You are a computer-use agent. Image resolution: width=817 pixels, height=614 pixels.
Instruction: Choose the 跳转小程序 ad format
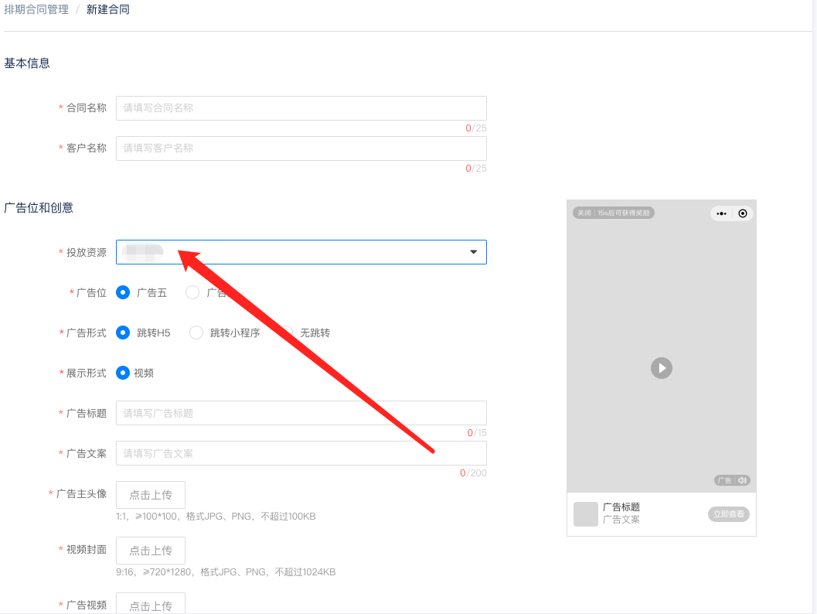click(x=196, y=333)
